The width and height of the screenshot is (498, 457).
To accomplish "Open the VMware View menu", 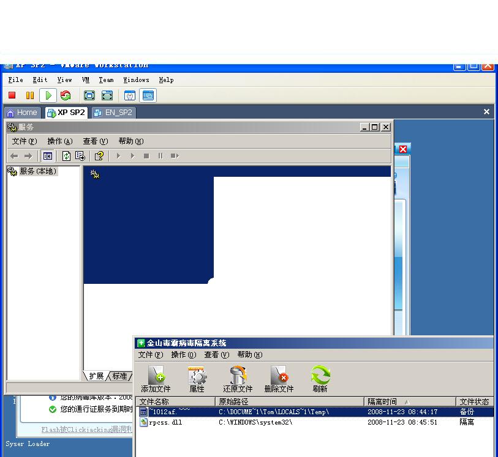I will 64,80.
